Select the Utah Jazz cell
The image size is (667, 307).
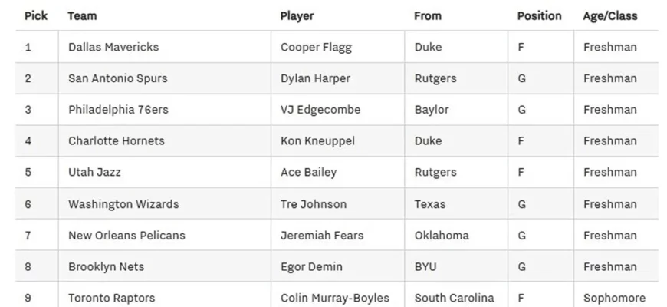click(95, 173)
